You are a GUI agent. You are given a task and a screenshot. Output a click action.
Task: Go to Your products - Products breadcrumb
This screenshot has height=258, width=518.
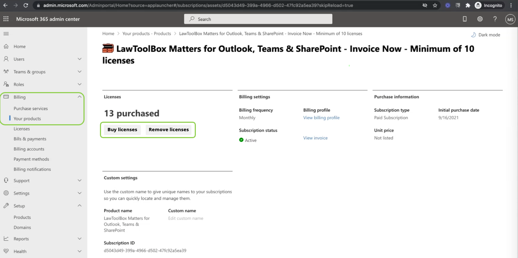(146, 34)
